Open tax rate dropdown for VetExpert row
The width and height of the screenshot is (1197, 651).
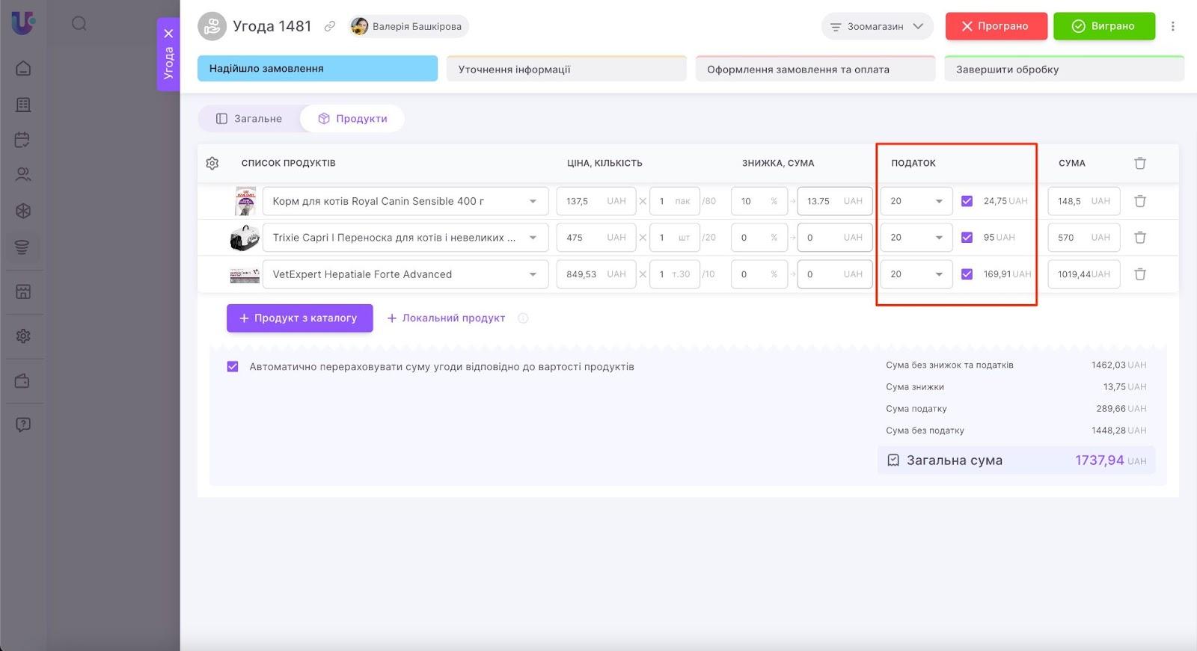(x=916, y=274)
